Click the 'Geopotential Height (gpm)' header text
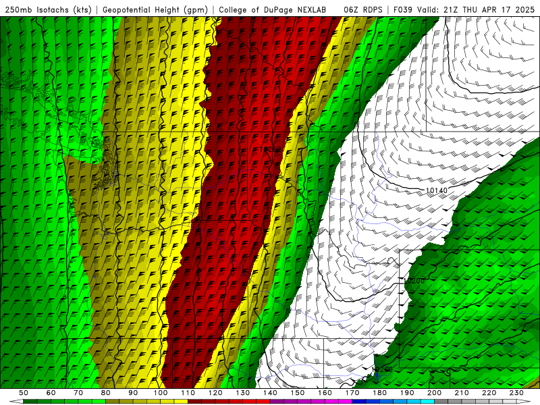Screen dimensions: 540x405 tap(155, 9)
